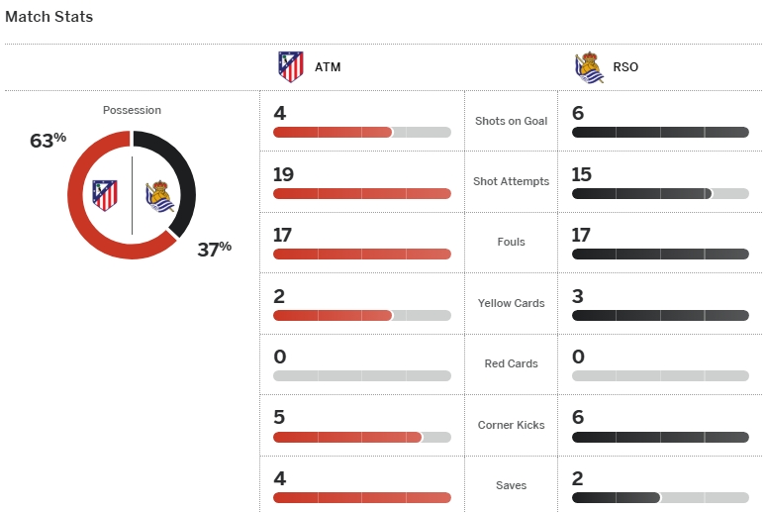Click the Real Sociedad crest in header
767x512 pixels.
(589, 66)
